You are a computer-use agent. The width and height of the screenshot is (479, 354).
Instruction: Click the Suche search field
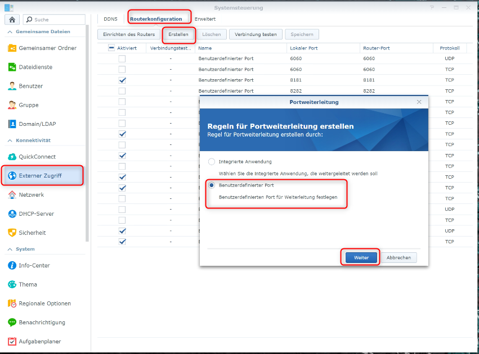coord(55,20)
